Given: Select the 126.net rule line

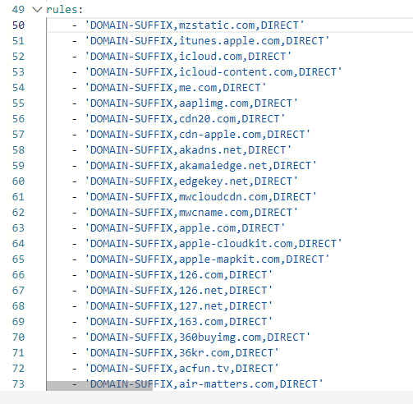Looking at the screenshot, I should coord(179,291).
